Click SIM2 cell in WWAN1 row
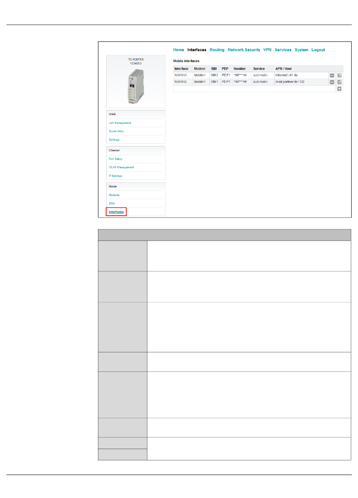The image size is (358, 498). coord(215,75)
